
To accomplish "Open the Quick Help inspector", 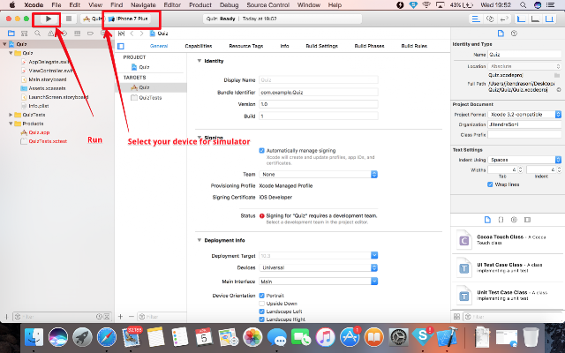I will 514,34.
